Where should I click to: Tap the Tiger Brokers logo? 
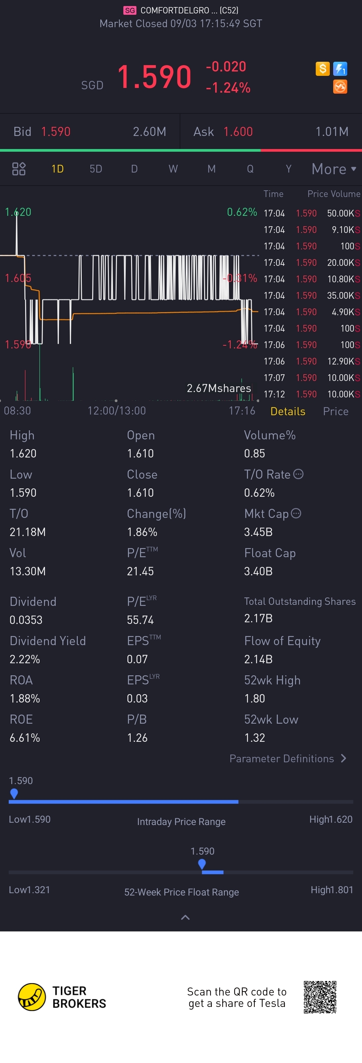pyautogui.click(x=32, y=997)
